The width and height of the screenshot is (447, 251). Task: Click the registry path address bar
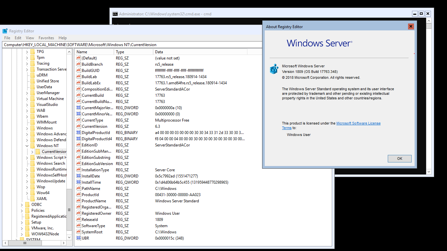pyautogui.click(x=133, y=45)
